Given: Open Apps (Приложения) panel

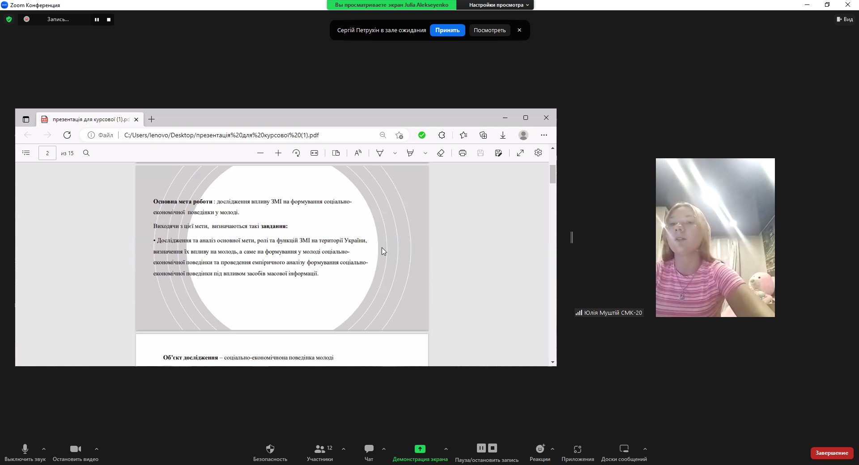Looking at the screenshot, I should (x=578, y=452).
